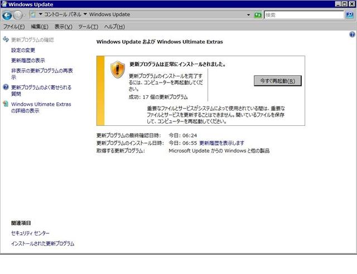The width and height of the screenshot is (357, 274).
Task: Open 非表示の更新プログラムの再表示 link
Action: point(42,74)
